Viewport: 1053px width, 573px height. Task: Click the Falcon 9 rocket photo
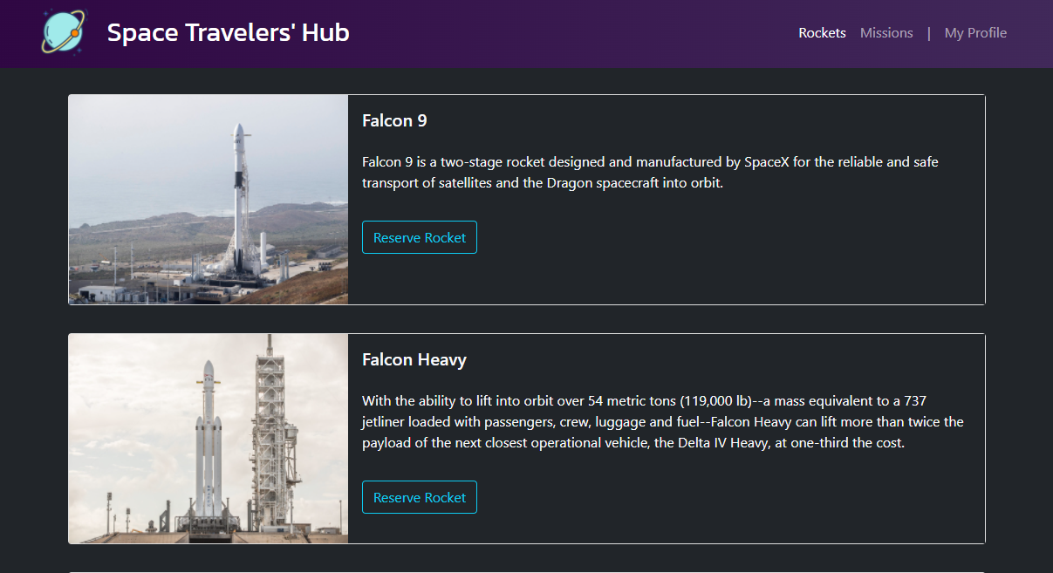(x=208, y=199)
